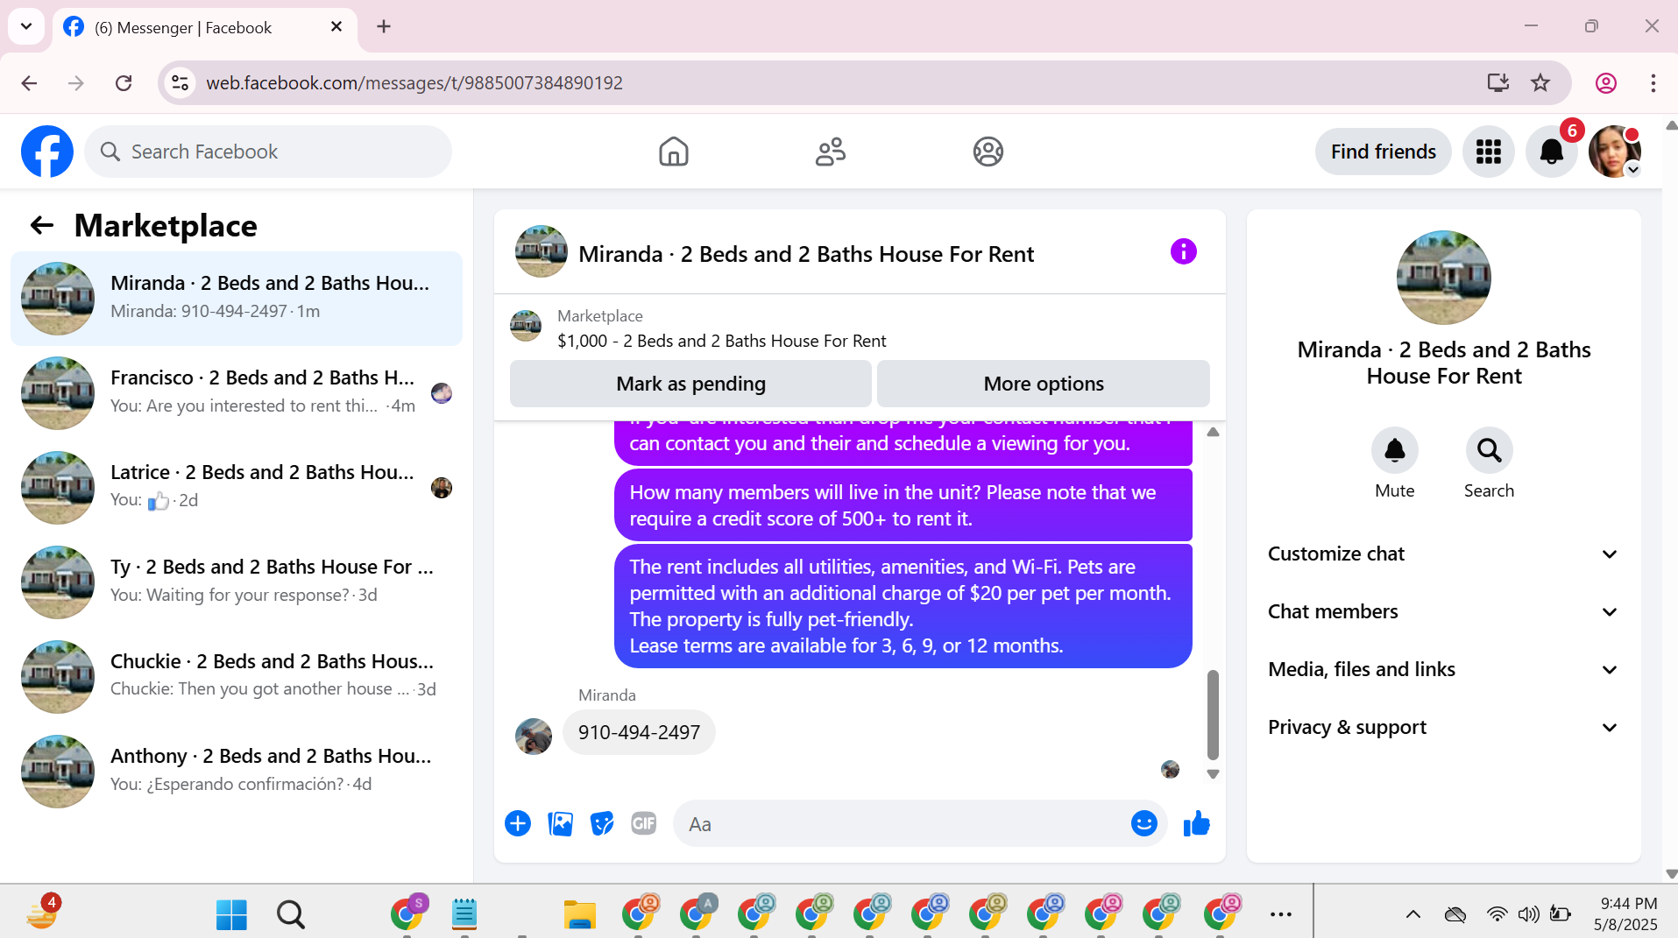Open new browser tab plus button
Screen dimensions: 1678x938
[x=384, y=27]
